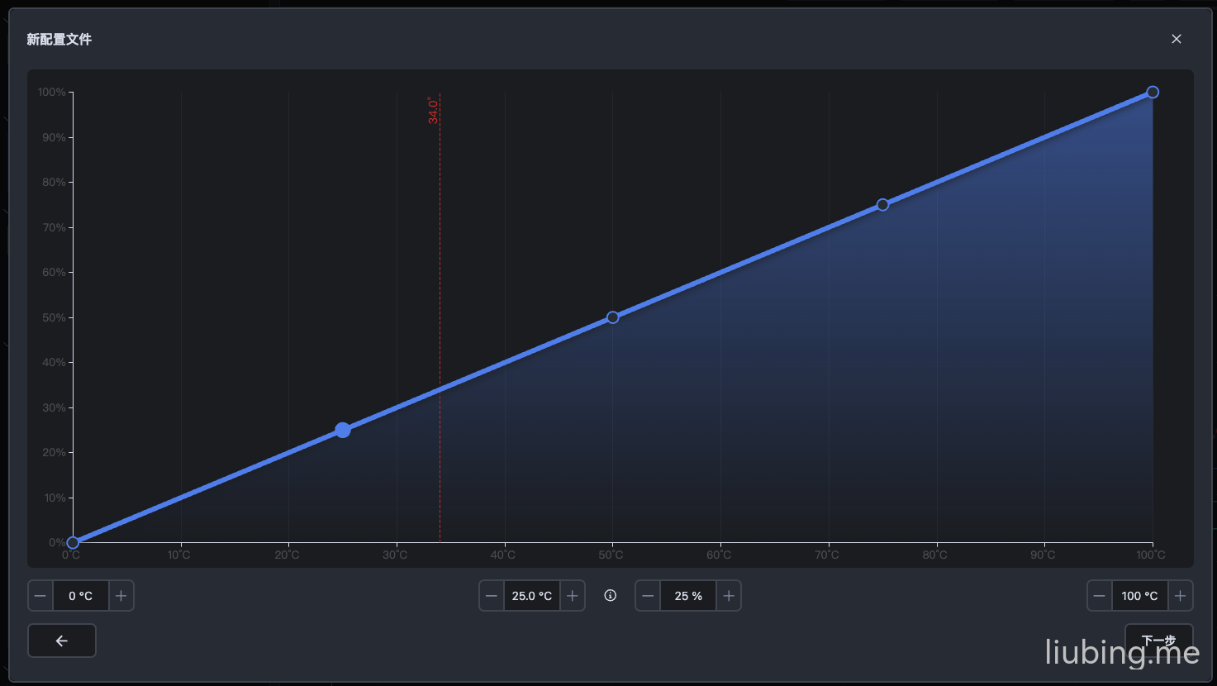Increase the fan speed 25 % value
The height and width of the screenshot is (686, 1217).
(728, 596)
